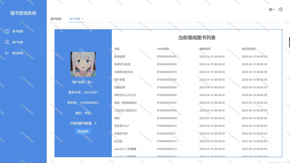Open 图书信息 in the sidebar menu
The width and height of the screenshot is (290, 163).
tap(18, 31)
